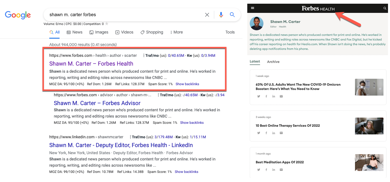Viewport: 390px width, 182px height.
Task: Click the Editor label under author name
Action: (273, 27)
